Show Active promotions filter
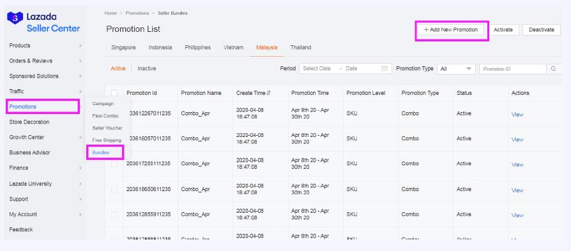 tap(118, 68)
